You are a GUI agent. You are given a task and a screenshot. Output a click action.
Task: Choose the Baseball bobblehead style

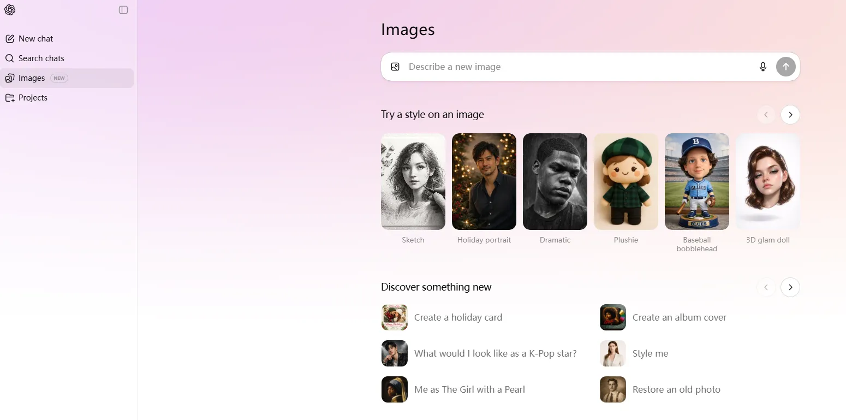pyautogui.click(x=696, y=181)
